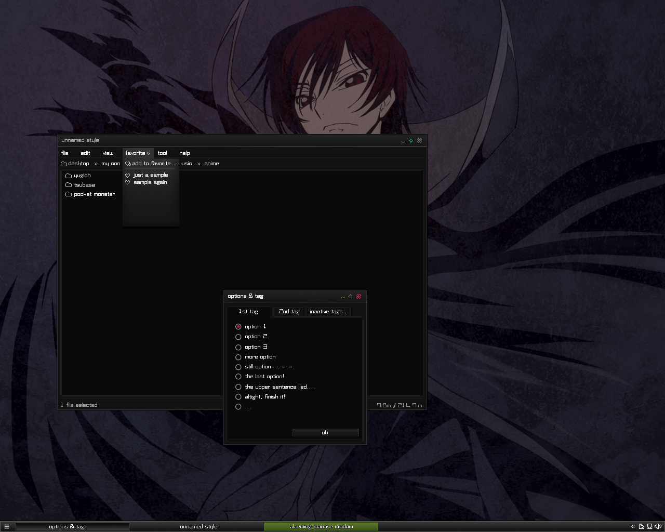Viewport: 665px width, 532px height.
Task: Maximize the unnamed style window
Action: tap(411, 140)
